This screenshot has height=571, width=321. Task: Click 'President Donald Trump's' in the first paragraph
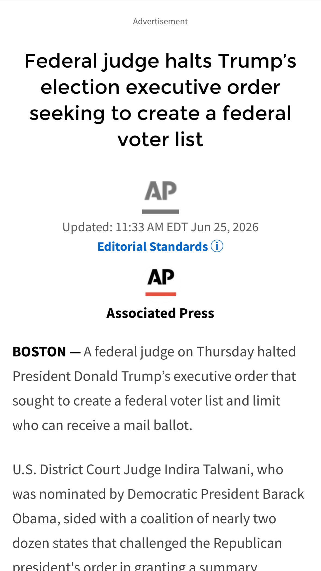coord(91,376)
